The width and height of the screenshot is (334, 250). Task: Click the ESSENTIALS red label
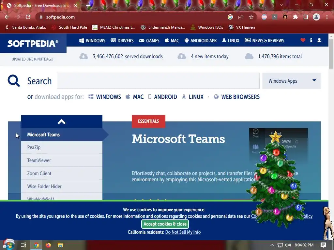tap(148, 121)
